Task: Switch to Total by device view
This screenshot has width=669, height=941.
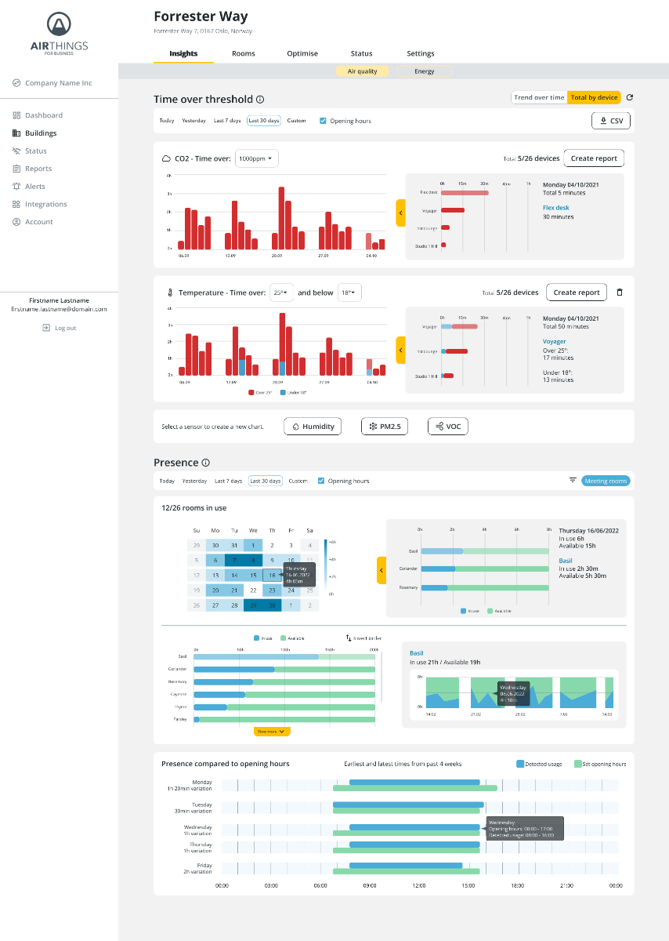Action: pos(594,97)
